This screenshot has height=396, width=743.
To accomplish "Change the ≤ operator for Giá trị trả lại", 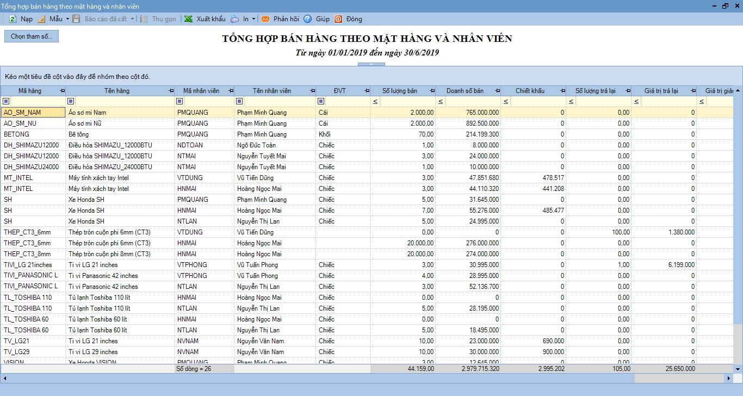I will point(636,102).
